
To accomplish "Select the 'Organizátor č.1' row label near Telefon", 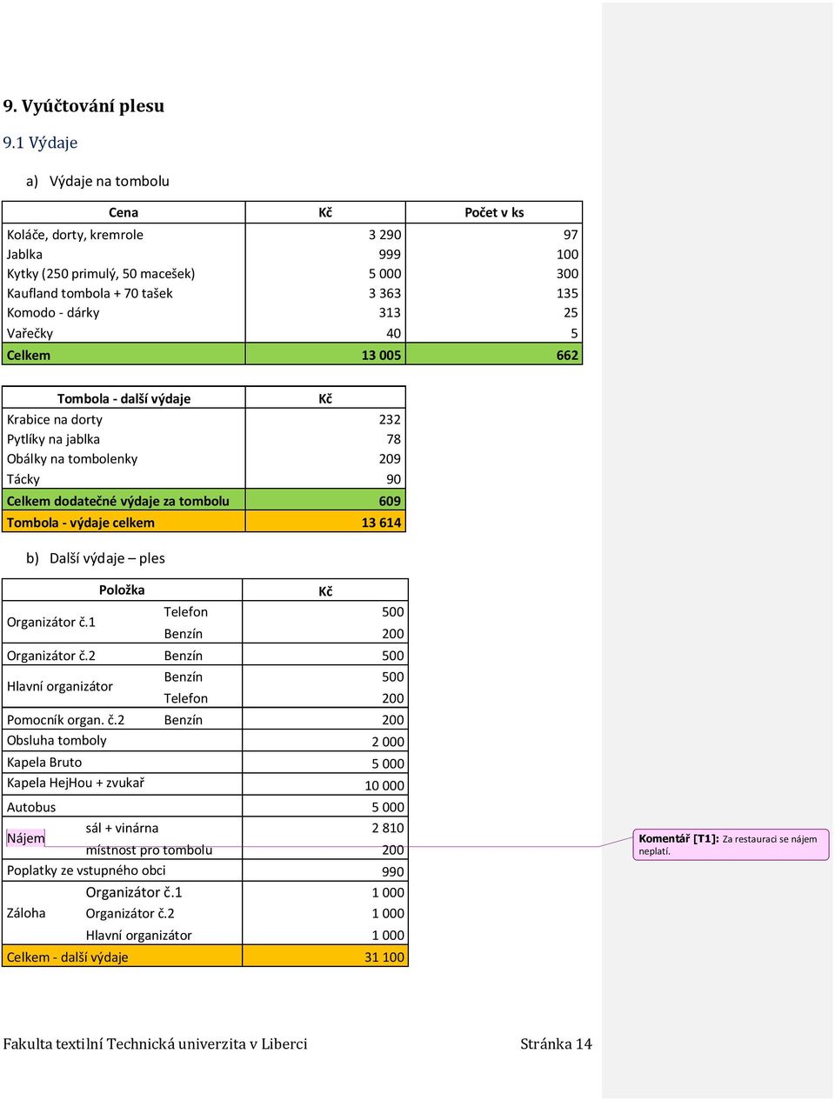I will pyautogui.click(x=51, y=623).
